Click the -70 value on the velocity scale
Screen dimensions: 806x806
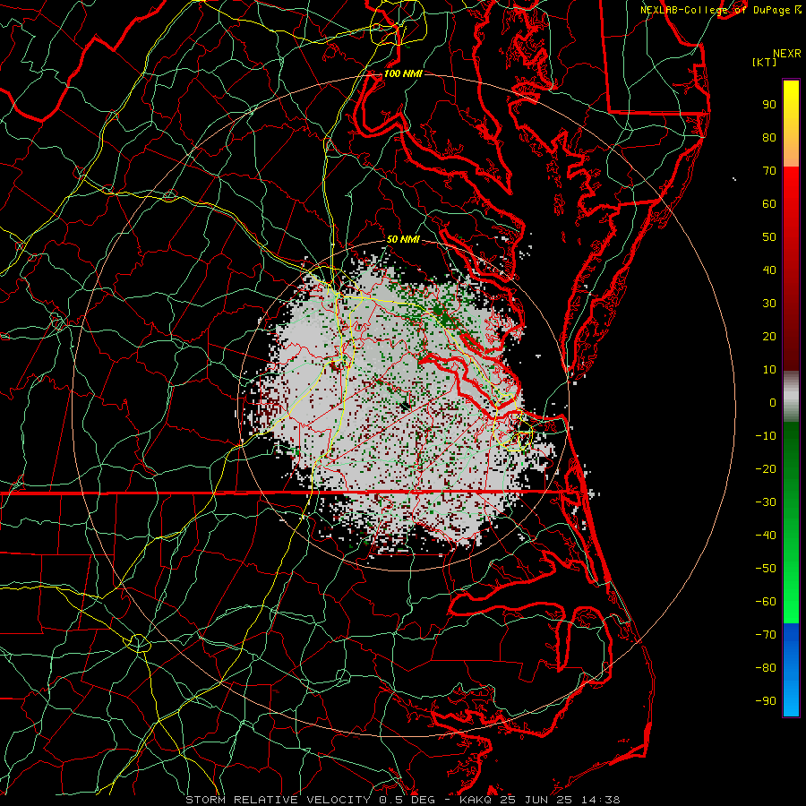766,635
